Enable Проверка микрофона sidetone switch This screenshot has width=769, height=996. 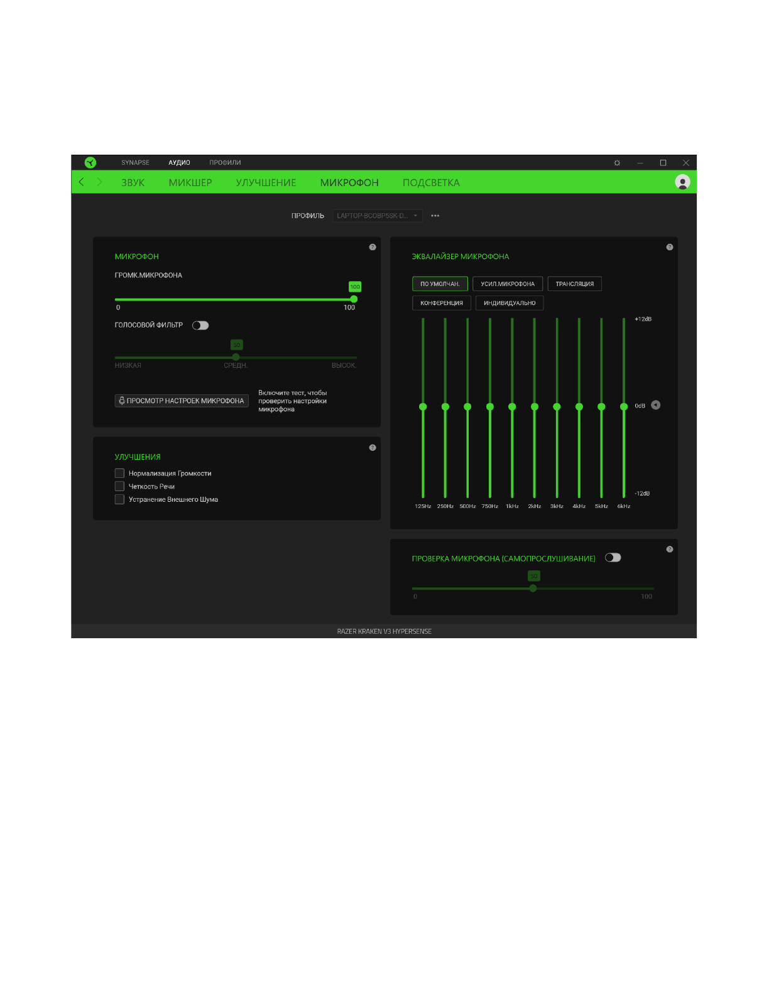pos(613,558)
